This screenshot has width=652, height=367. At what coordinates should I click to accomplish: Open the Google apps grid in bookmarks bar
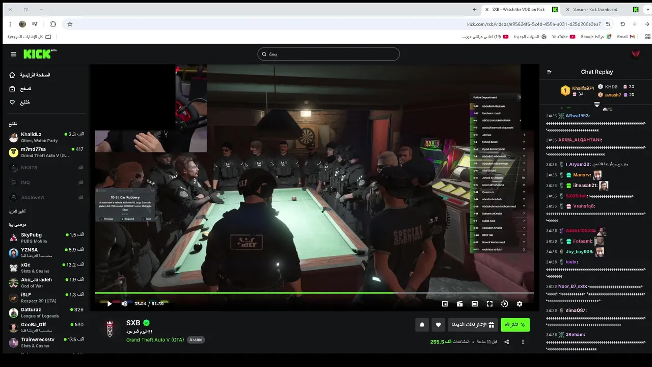[x=648, y=37]
